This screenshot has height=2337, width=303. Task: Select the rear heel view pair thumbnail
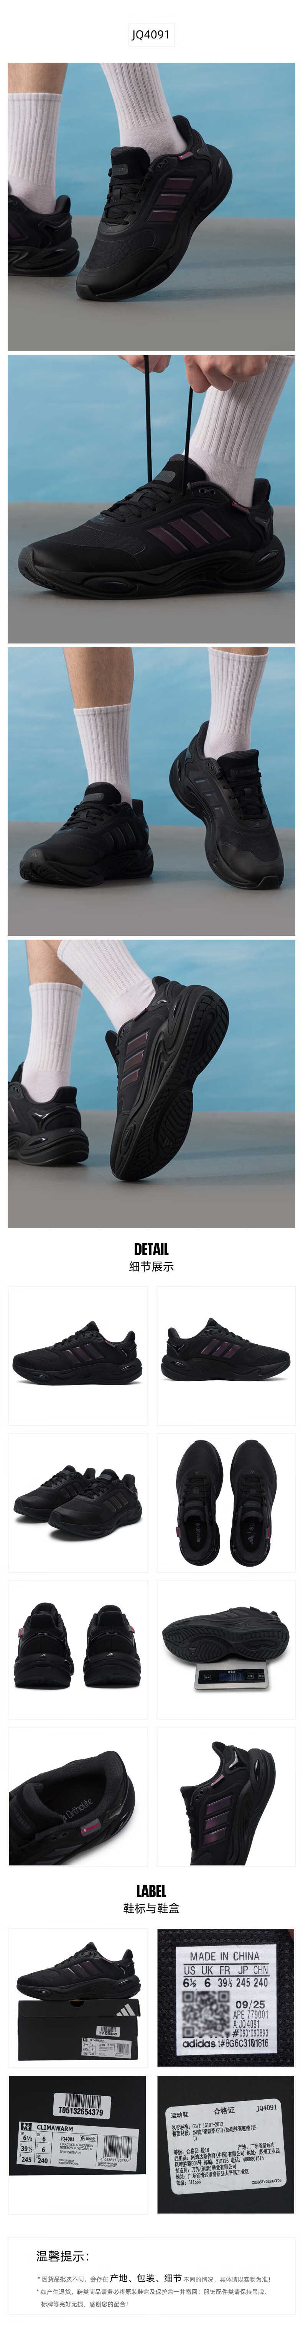(x=78, y=1649)
